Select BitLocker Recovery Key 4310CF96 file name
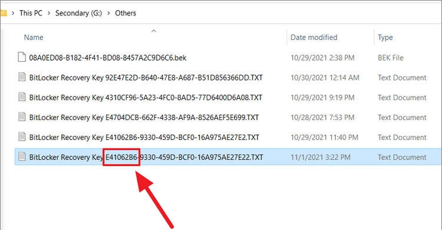This screenshot has width=442, height=230. [146, 98]
